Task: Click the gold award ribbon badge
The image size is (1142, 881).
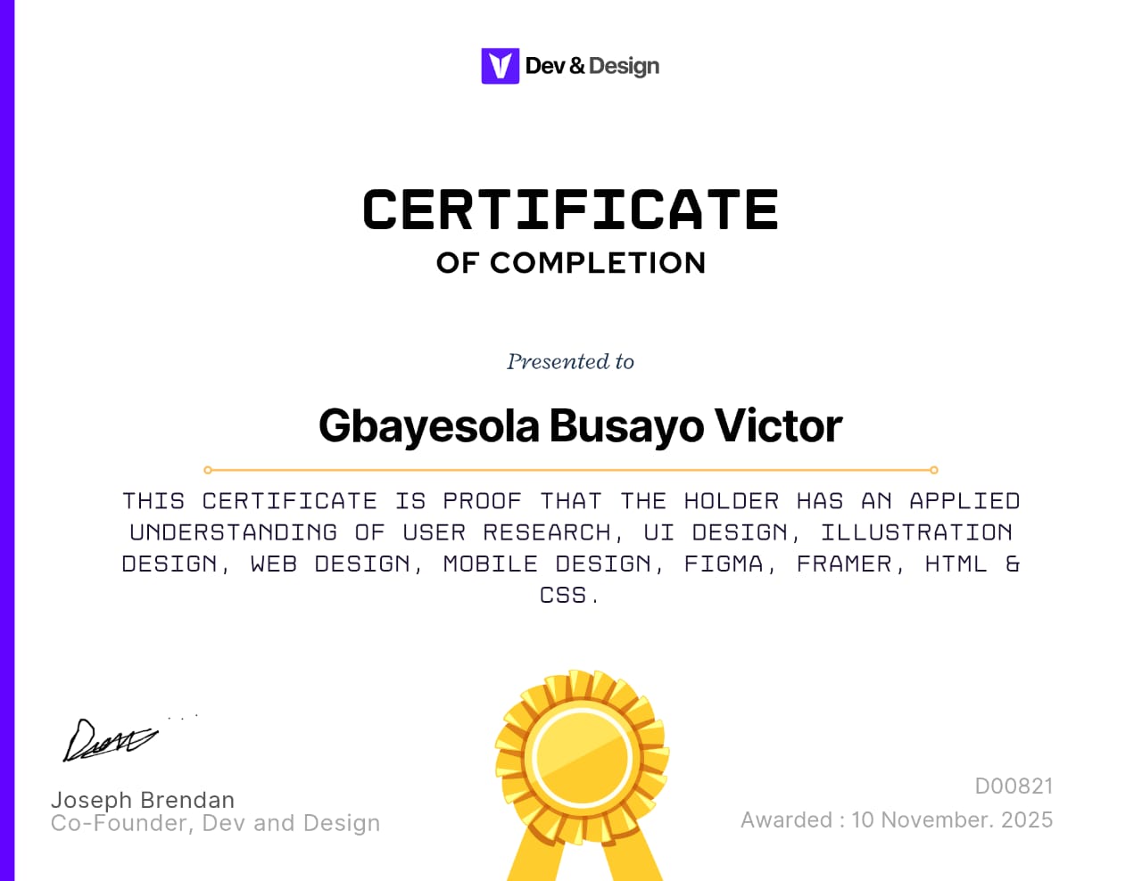Action: (583, 777)
